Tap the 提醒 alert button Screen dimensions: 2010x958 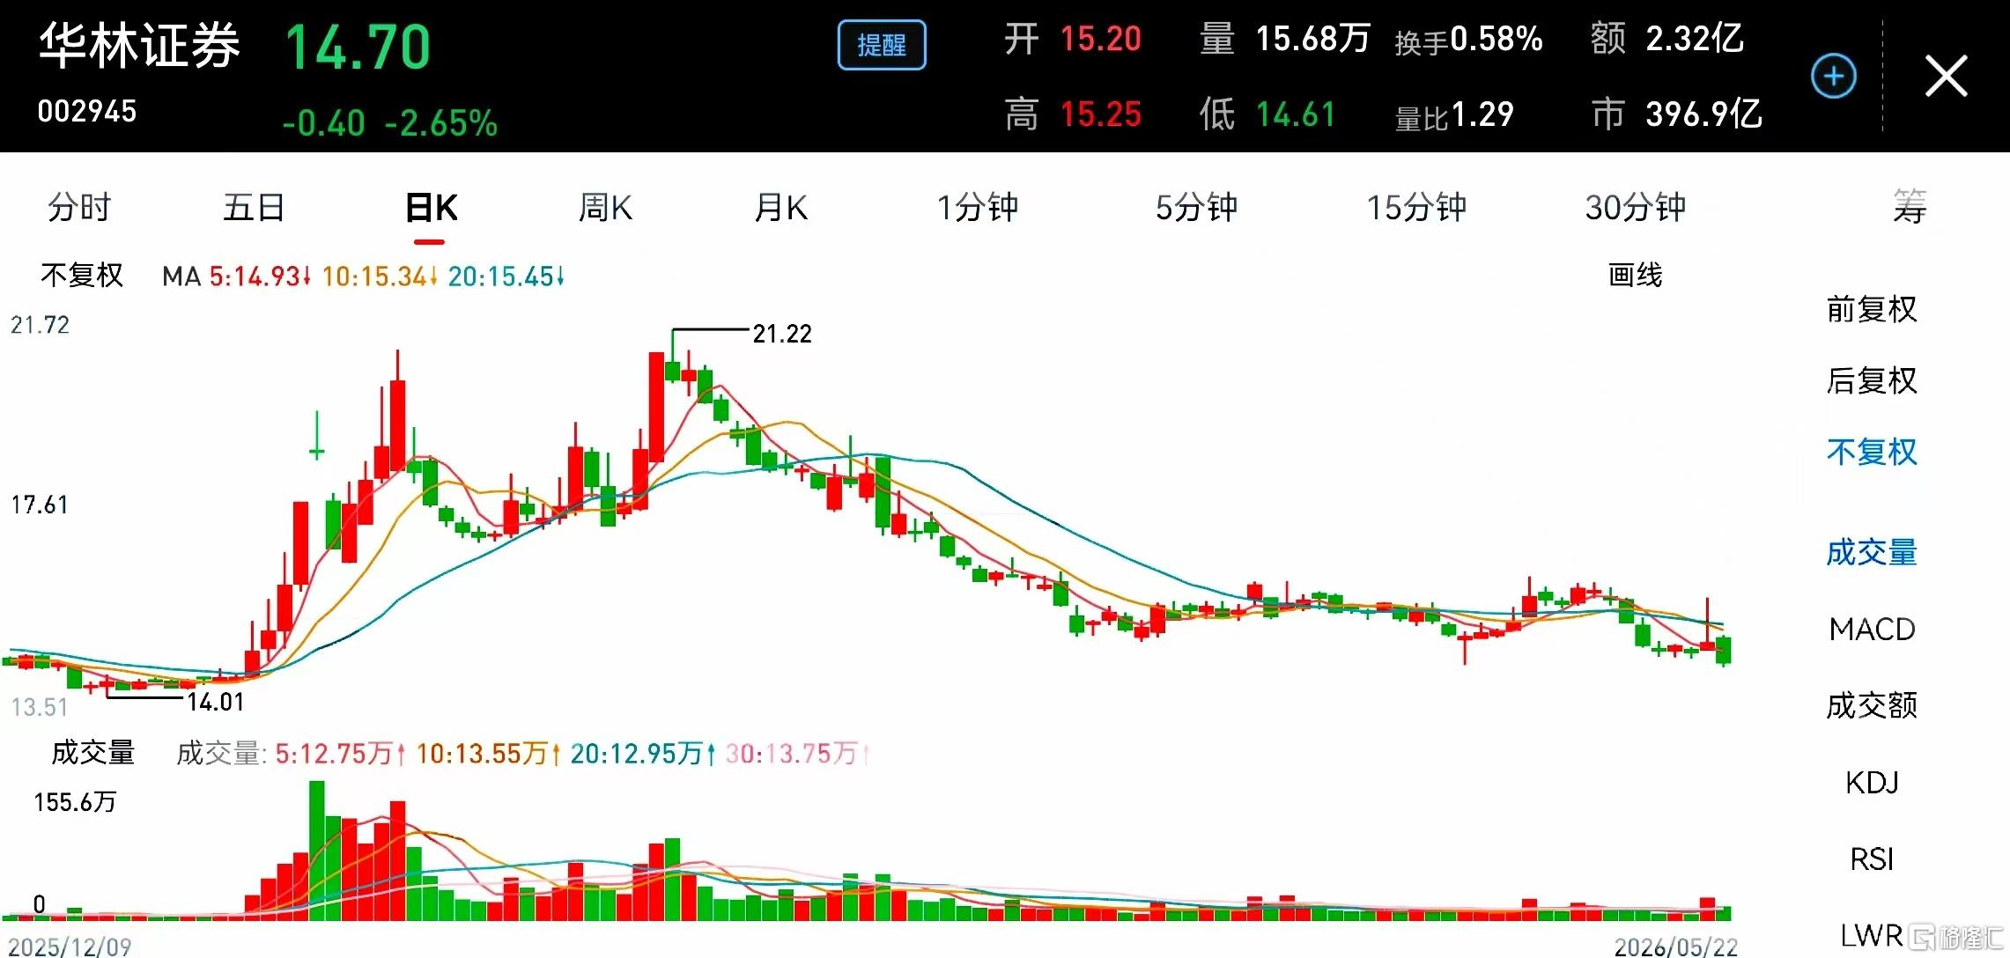click(x=882, y=45)
